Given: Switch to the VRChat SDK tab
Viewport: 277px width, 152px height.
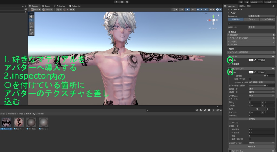Looking at the screenshot, I should point(245,6).
